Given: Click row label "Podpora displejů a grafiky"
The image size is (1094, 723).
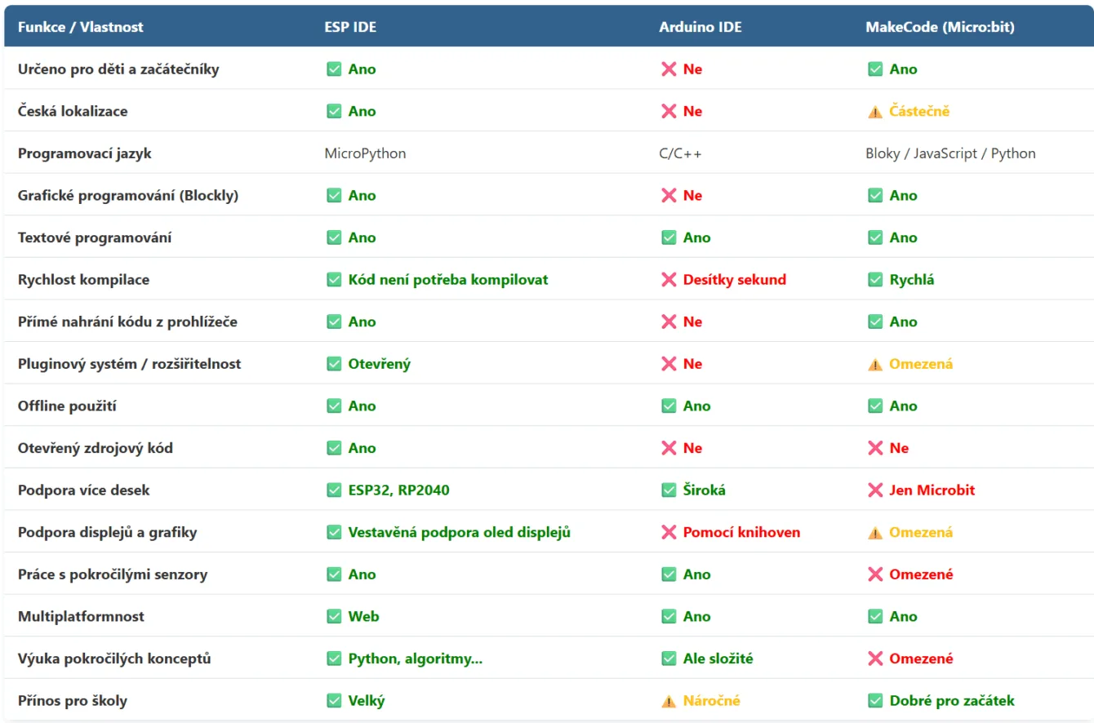Looking at the screenshot, I should tap(108, 532).
